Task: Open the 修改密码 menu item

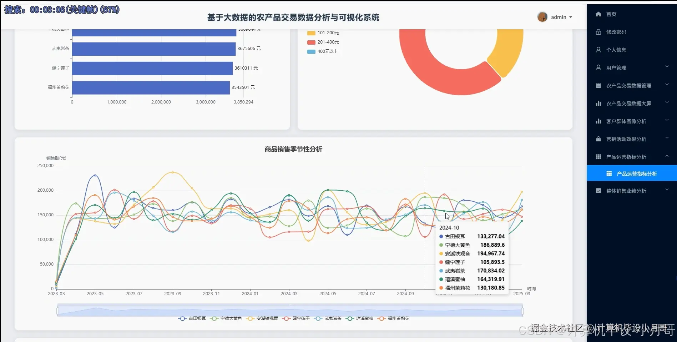Action: click(616, 32)
